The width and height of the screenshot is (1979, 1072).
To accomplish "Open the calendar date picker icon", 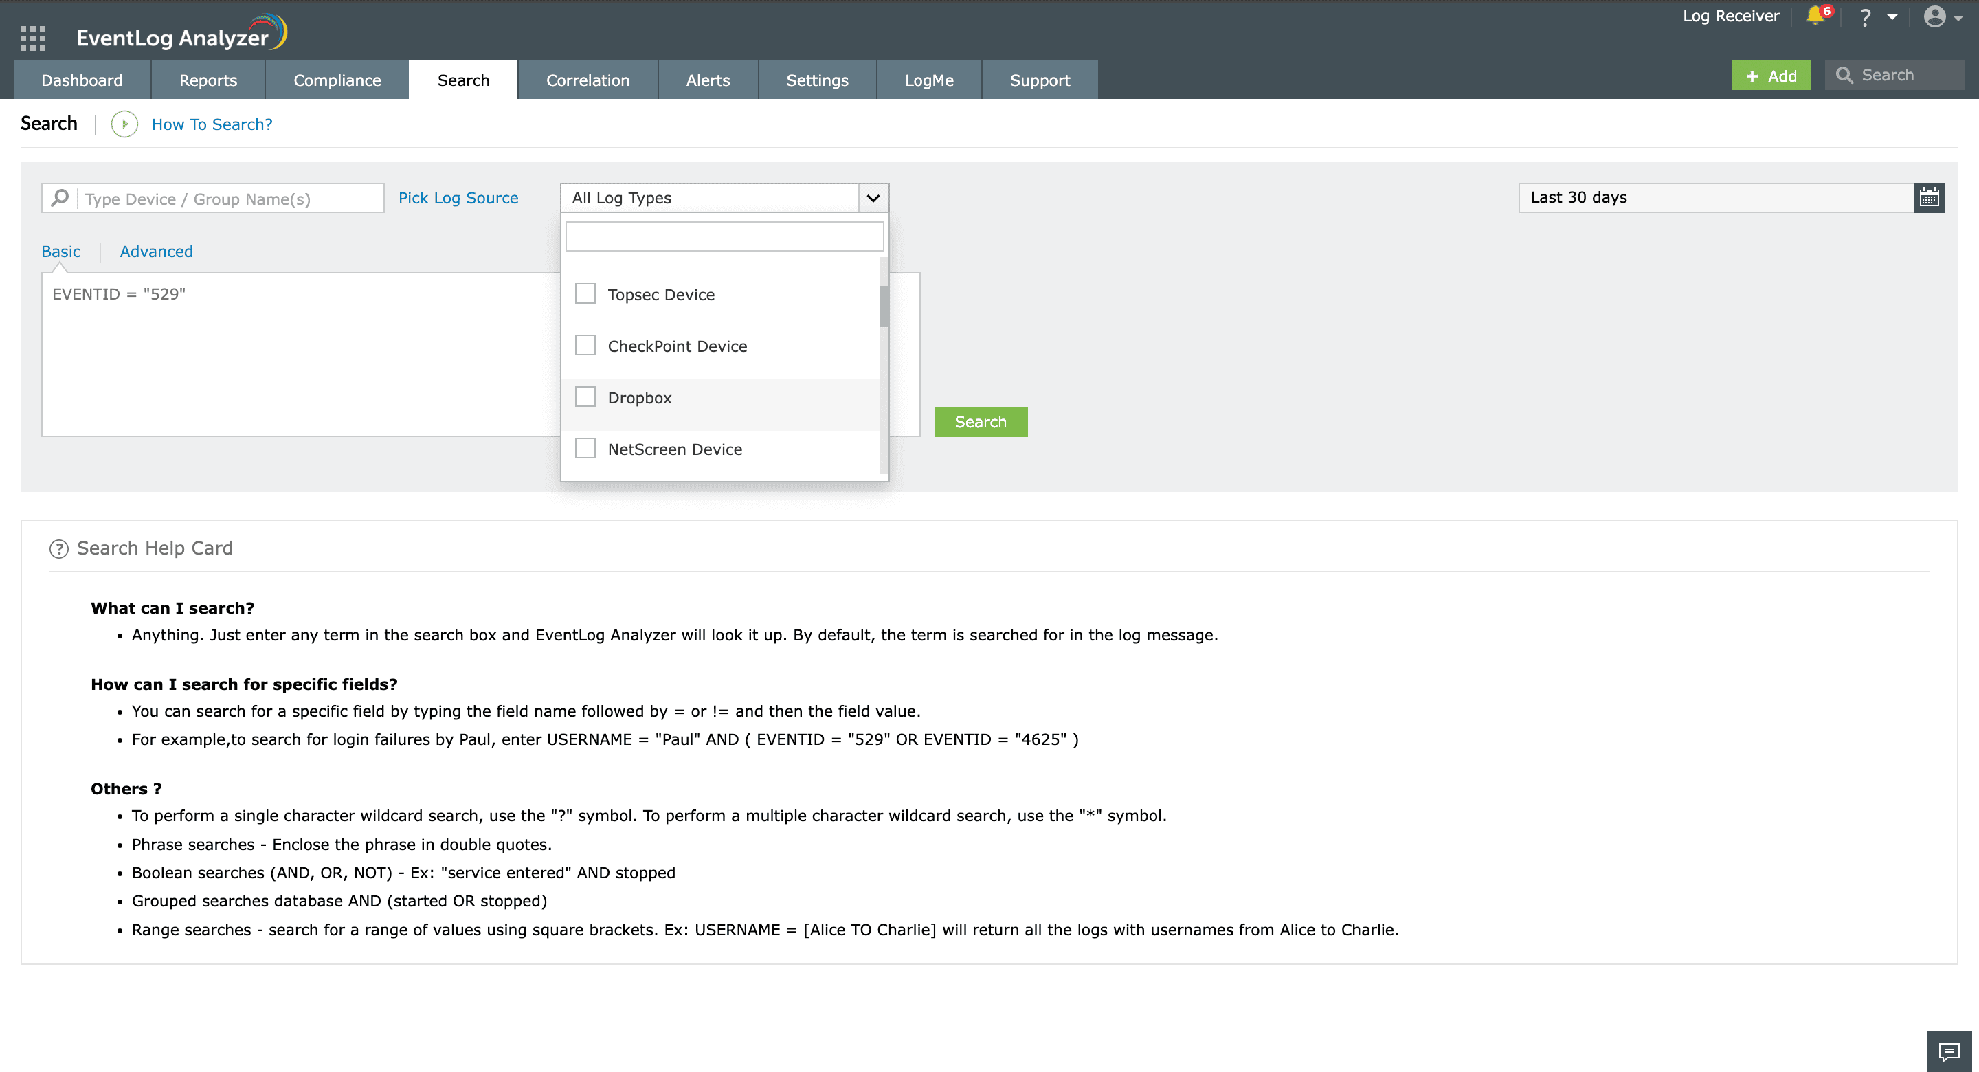I will pyautogui.click(x=1928, y=199).
